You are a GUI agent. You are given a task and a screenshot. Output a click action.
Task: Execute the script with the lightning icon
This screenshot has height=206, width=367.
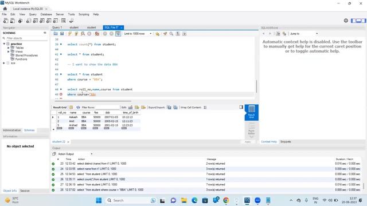[x=70, y=34]
